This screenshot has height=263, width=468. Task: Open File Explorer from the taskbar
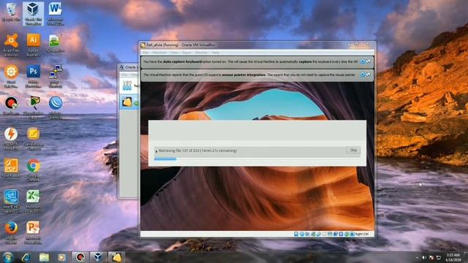click(x=44, y=257)
